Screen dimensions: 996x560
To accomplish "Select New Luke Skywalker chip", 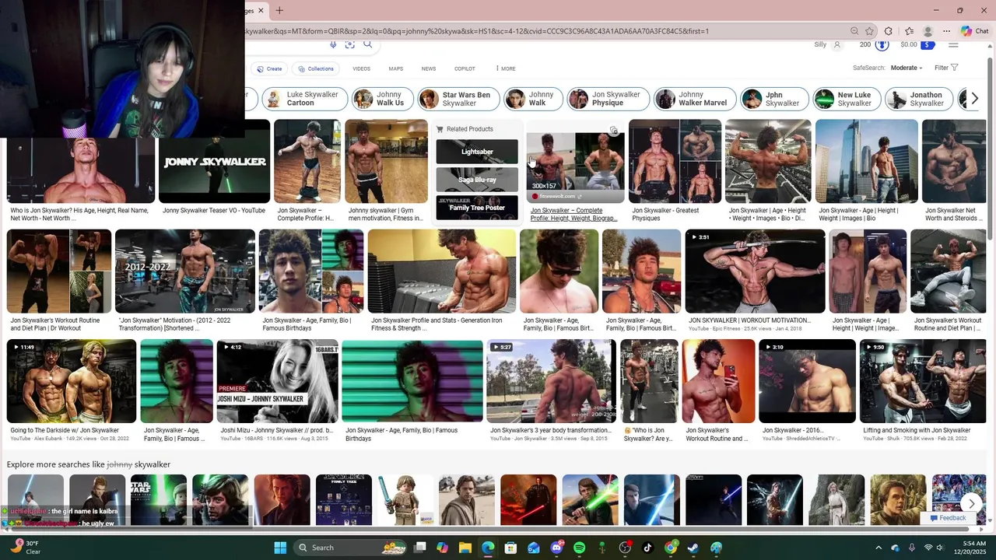I will 847,99.
